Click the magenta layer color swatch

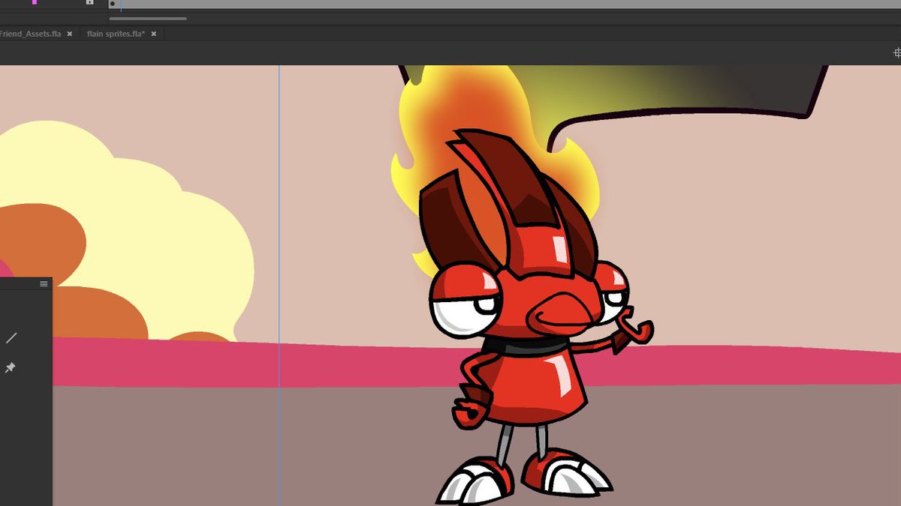tap(34, 2)
